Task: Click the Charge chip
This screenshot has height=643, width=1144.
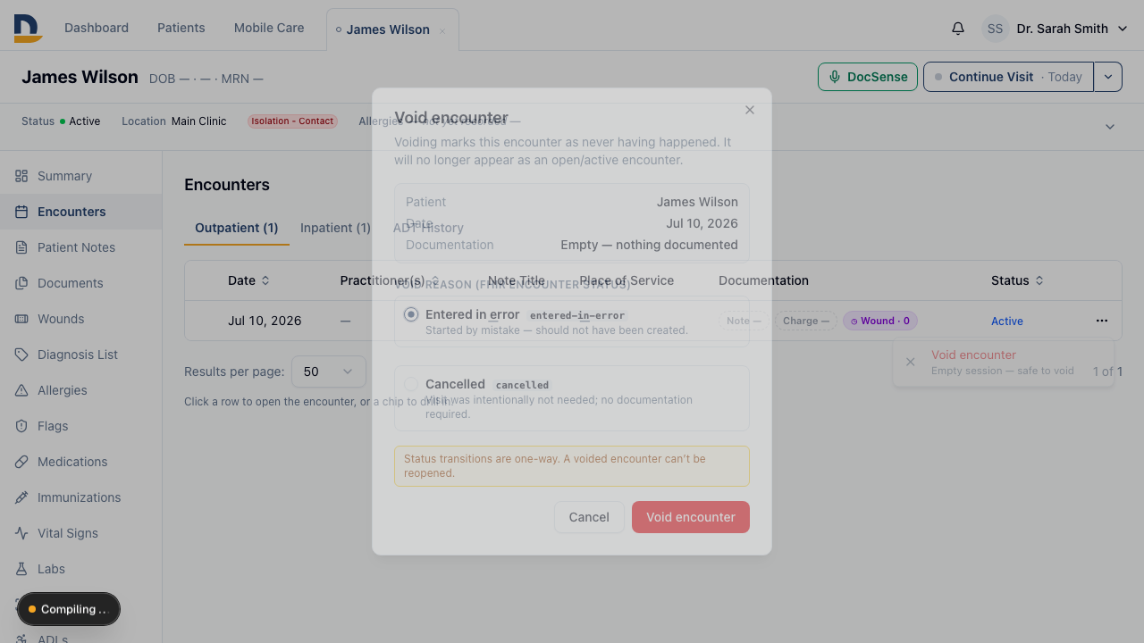Action: click(x=805, y=321)
